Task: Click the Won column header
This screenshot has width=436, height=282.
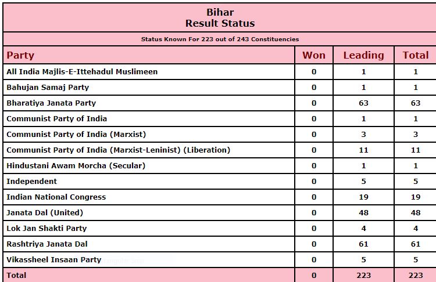Action: pyautogui.click(x=314, y=55)
